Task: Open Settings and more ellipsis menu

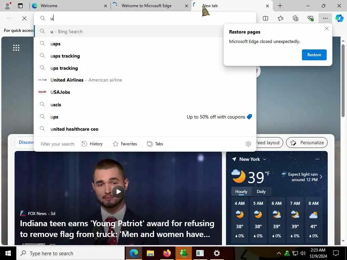Action: tap(325, 18)
